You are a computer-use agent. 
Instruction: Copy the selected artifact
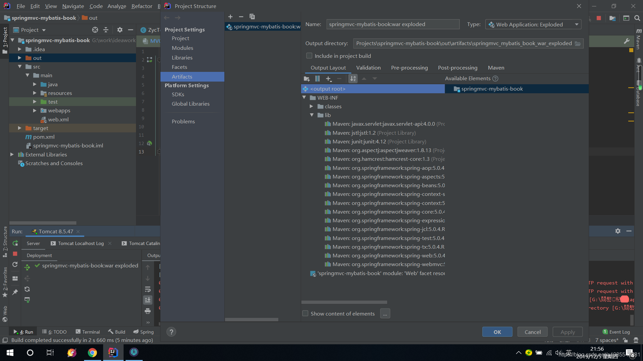(x=252, y=17)
